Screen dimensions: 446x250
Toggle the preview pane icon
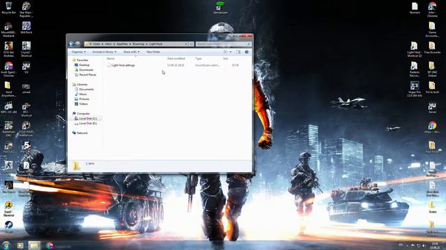point(238,52)
